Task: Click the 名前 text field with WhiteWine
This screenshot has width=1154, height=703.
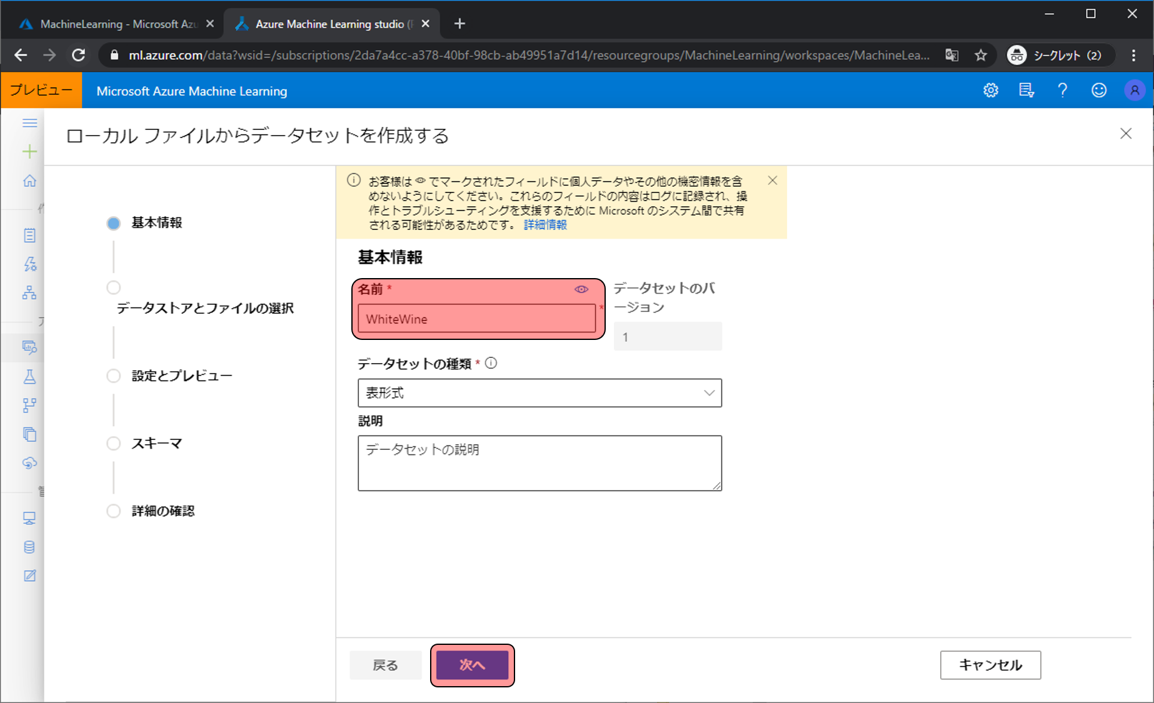Action: pyautogui.click(x=476, y=319)
